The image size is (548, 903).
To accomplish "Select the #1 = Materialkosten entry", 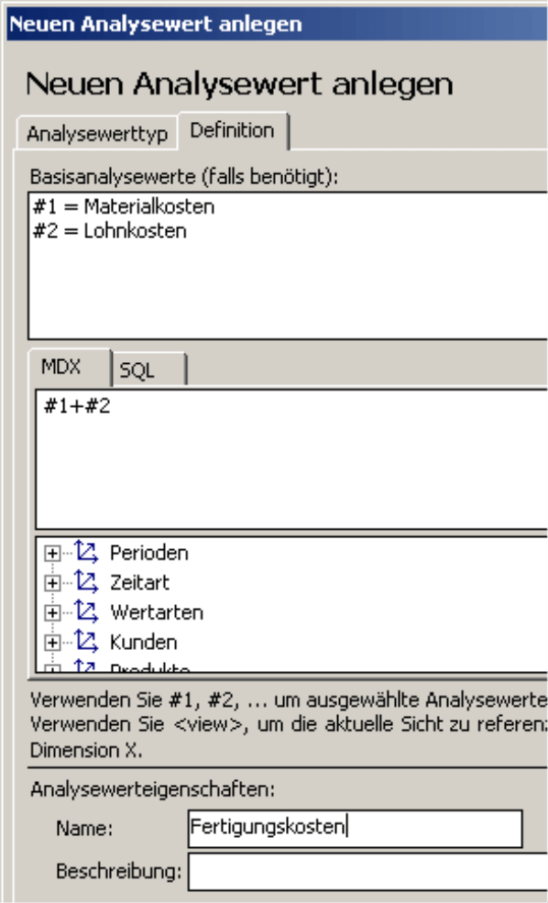I will tap(124, 207).
